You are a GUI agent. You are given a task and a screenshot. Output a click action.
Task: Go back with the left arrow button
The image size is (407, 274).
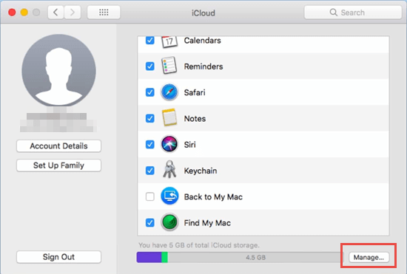click(x=55, y=12)
